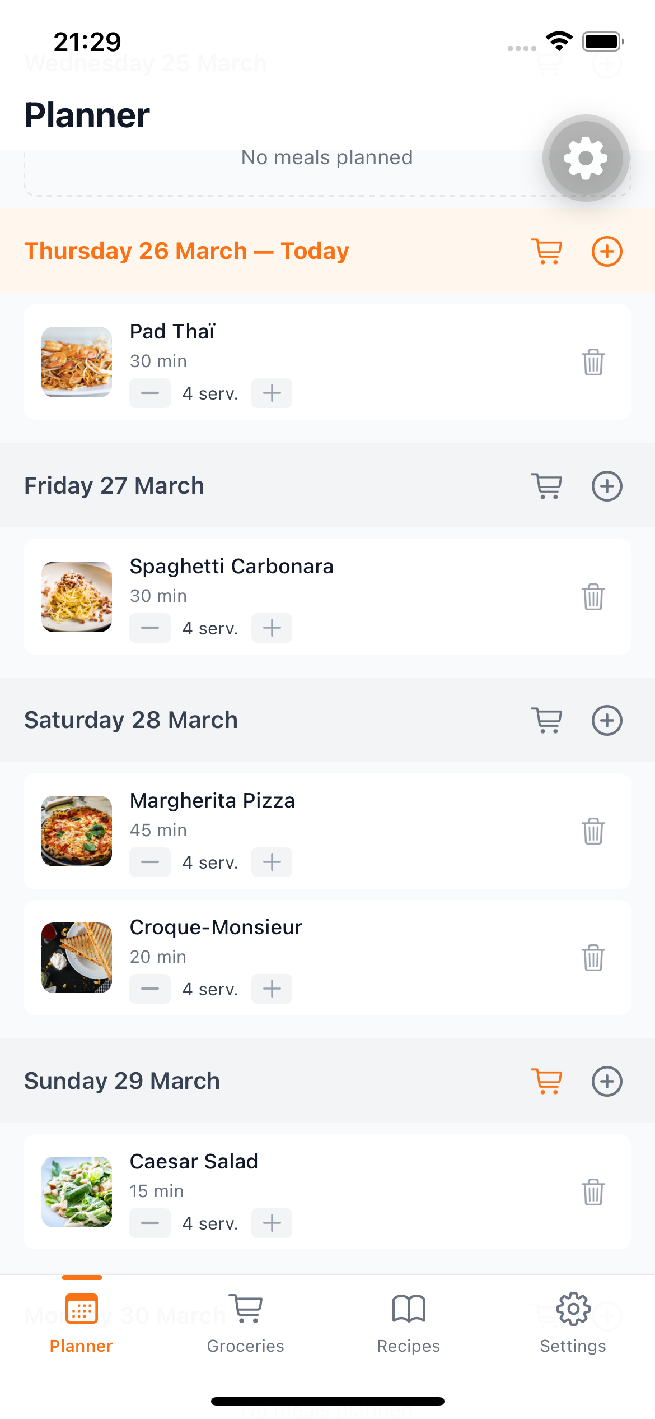Viewport: 655px width, 1419px height.
Task: Remove Spaghetti Carbonara with trash icon
Action: pyautogui.click(x=593, y=597)
